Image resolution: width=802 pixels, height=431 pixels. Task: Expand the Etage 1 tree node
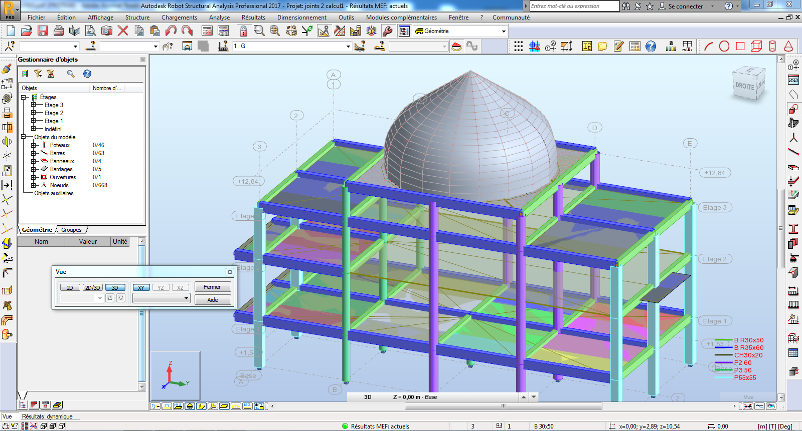click(x=34, y=121)
